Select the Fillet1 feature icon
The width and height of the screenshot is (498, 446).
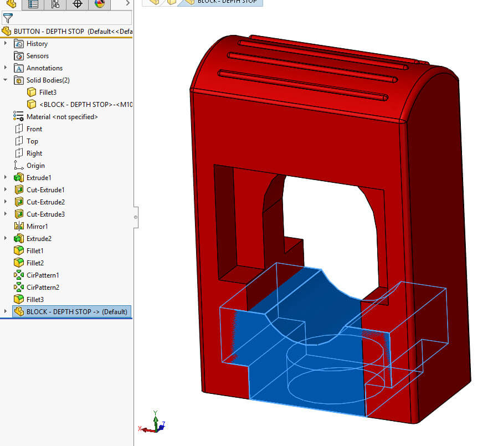18,250
